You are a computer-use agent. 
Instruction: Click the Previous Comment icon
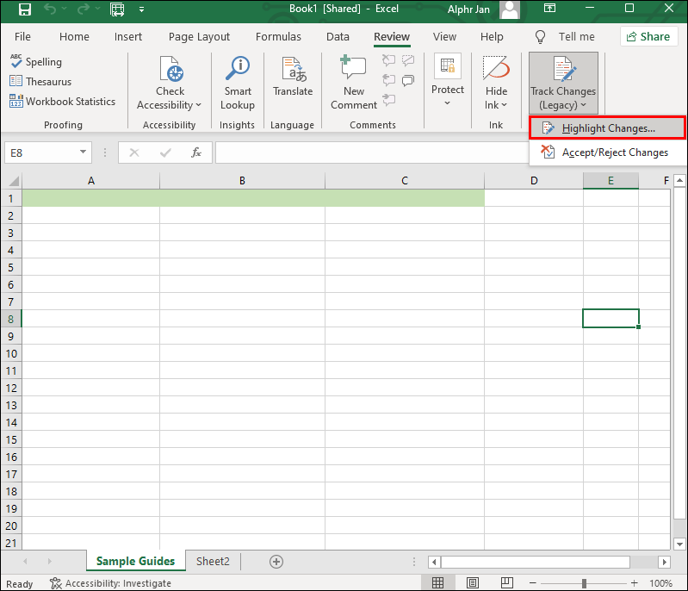pyautogui.click(x=388, y=80)
